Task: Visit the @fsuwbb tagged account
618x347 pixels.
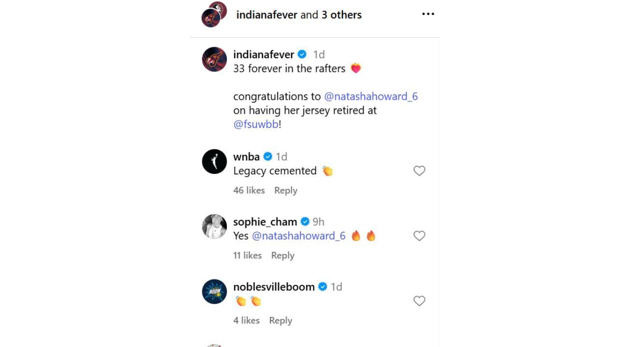Action: tap(255, 124)
